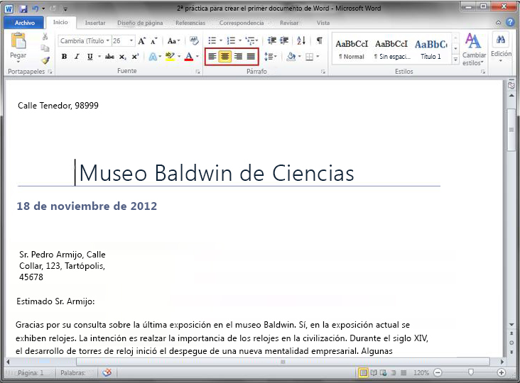
Task: Open the font name dropdown Cambria (Título
Action: (x=108, y=40)
